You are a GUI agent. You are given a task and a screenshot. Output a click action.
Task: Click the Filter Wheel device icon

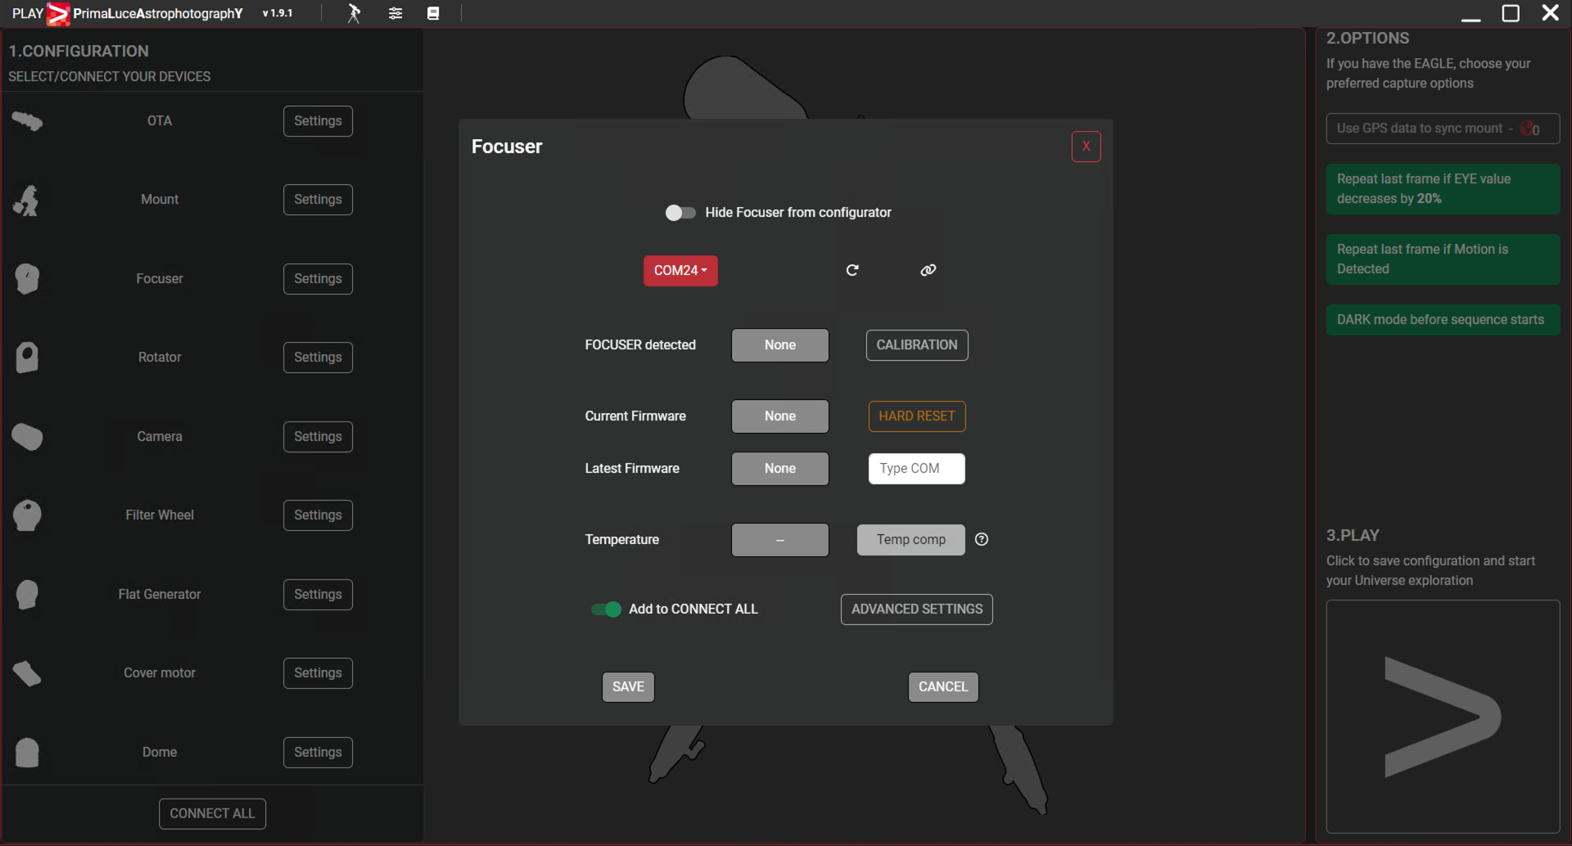point(27,515)
